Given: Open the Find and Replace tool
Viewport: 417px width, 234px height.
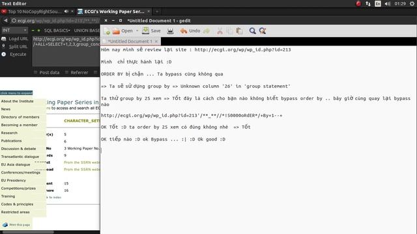Looking at the screenshot, I should [x=263, y=31].
